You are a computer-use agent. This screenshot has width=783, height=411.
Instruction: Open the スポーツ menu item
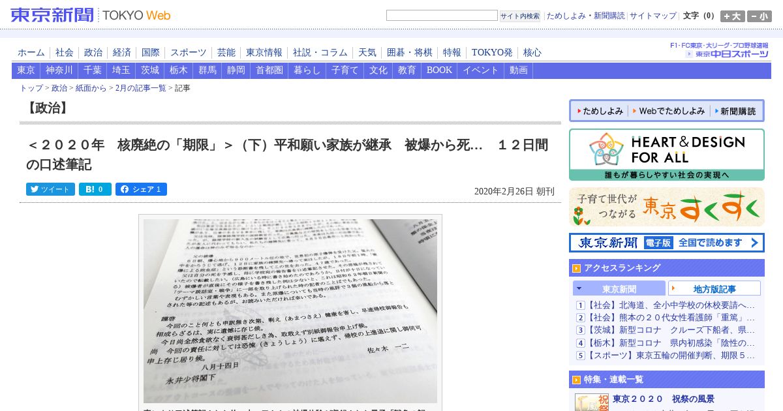click(x=189, y=53)
